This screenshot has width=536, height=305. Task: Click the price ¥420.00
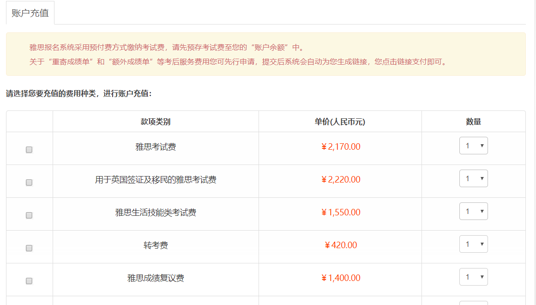tap(341, 245)
